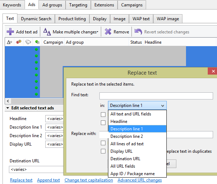
Task: Click the Find text input field
Action: [x=156, y=95]
